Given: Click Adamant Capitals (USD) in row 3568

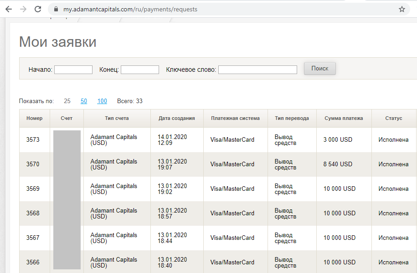Looking at the screenshot, I should pos(114,213).
